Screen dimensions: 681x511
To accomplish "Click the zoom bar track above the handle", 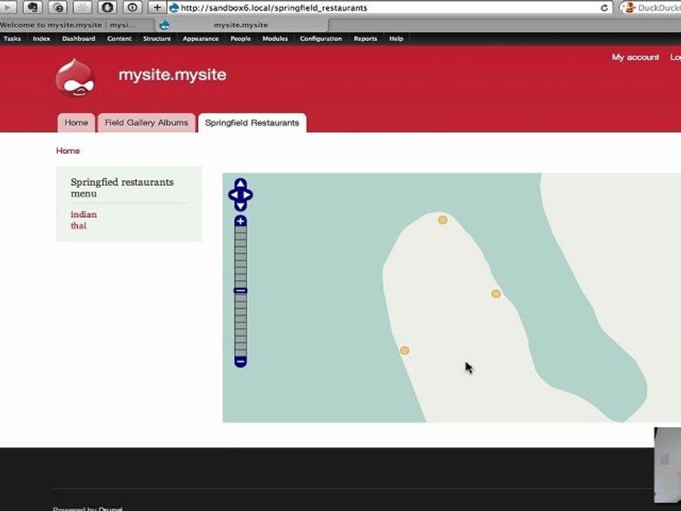I will 240,257.
